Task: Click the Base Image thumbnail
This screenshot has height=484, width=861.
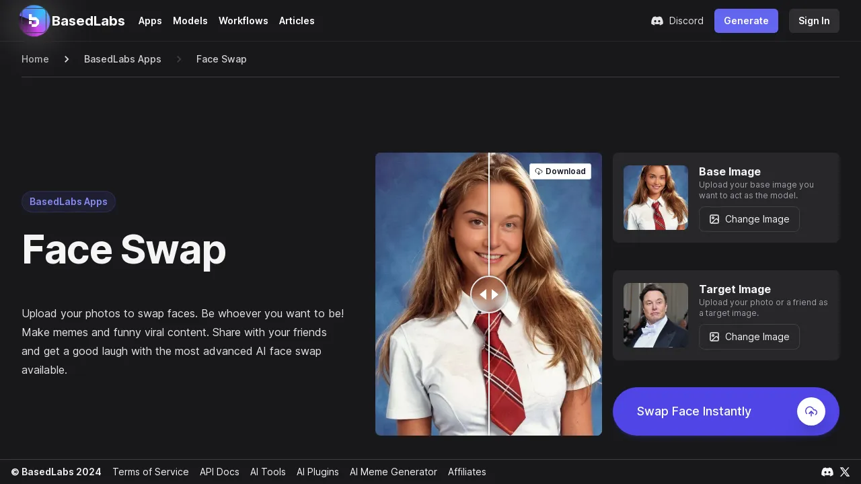Action: point(656,198)
